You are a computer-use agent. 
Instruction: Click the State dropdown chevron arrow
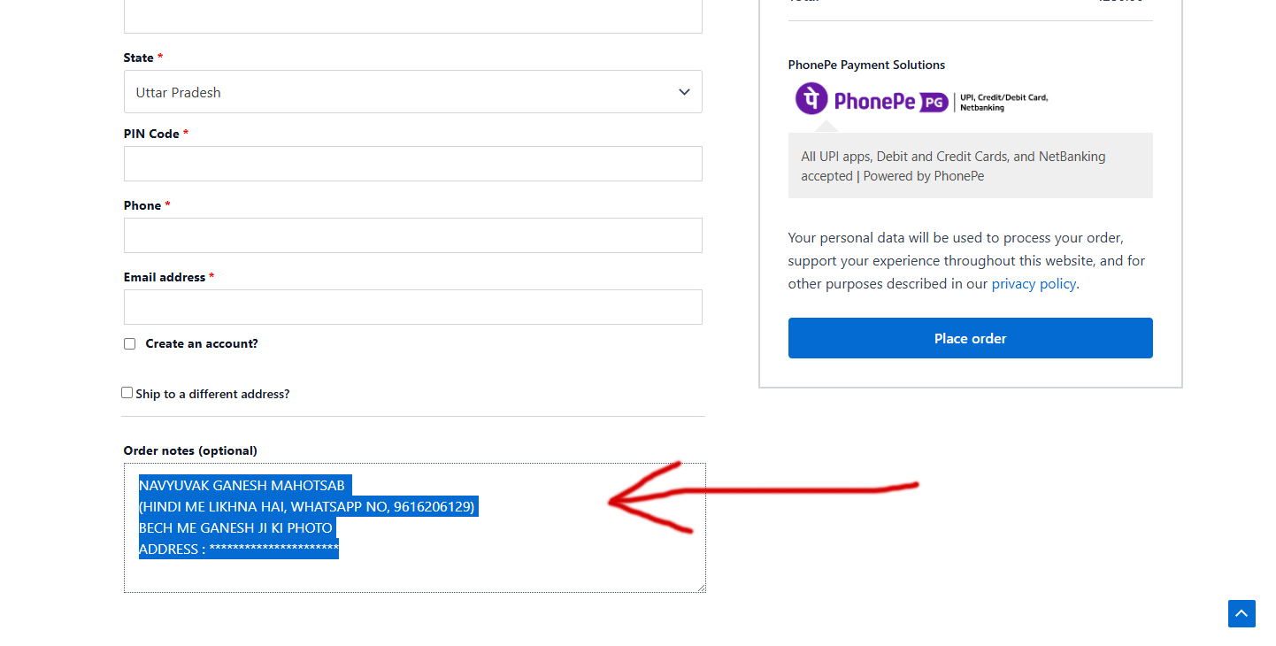[684, 92]
